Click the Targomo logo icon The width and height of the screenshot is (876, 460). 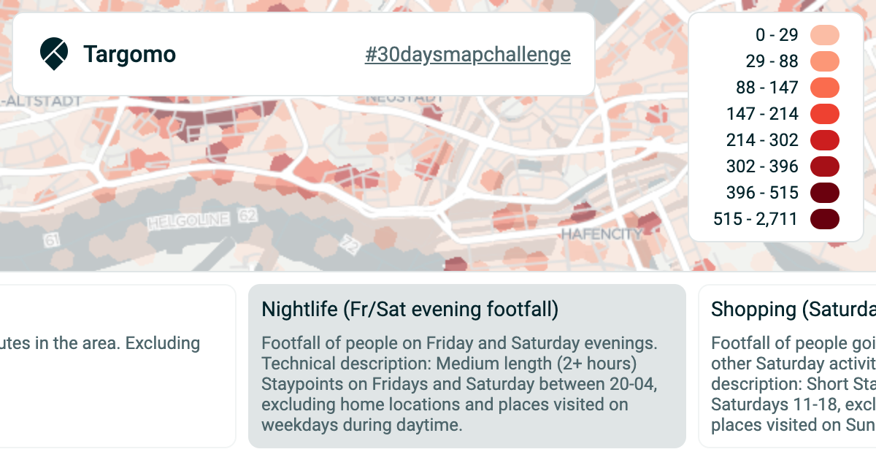(x=54, y=54)
